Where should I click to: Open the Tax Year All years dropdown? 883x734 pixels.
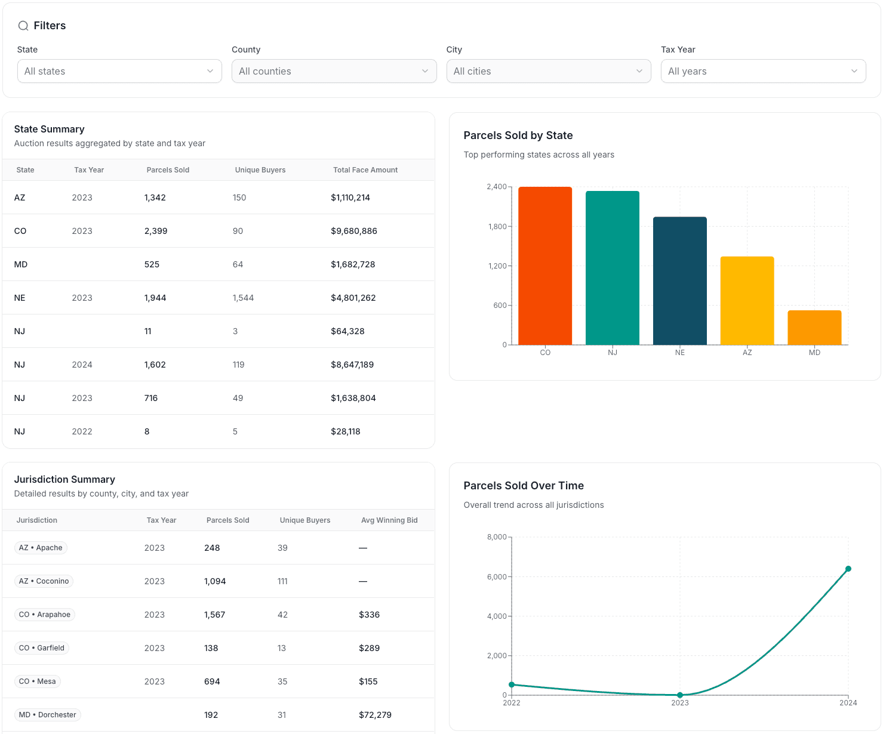[762, 71]
